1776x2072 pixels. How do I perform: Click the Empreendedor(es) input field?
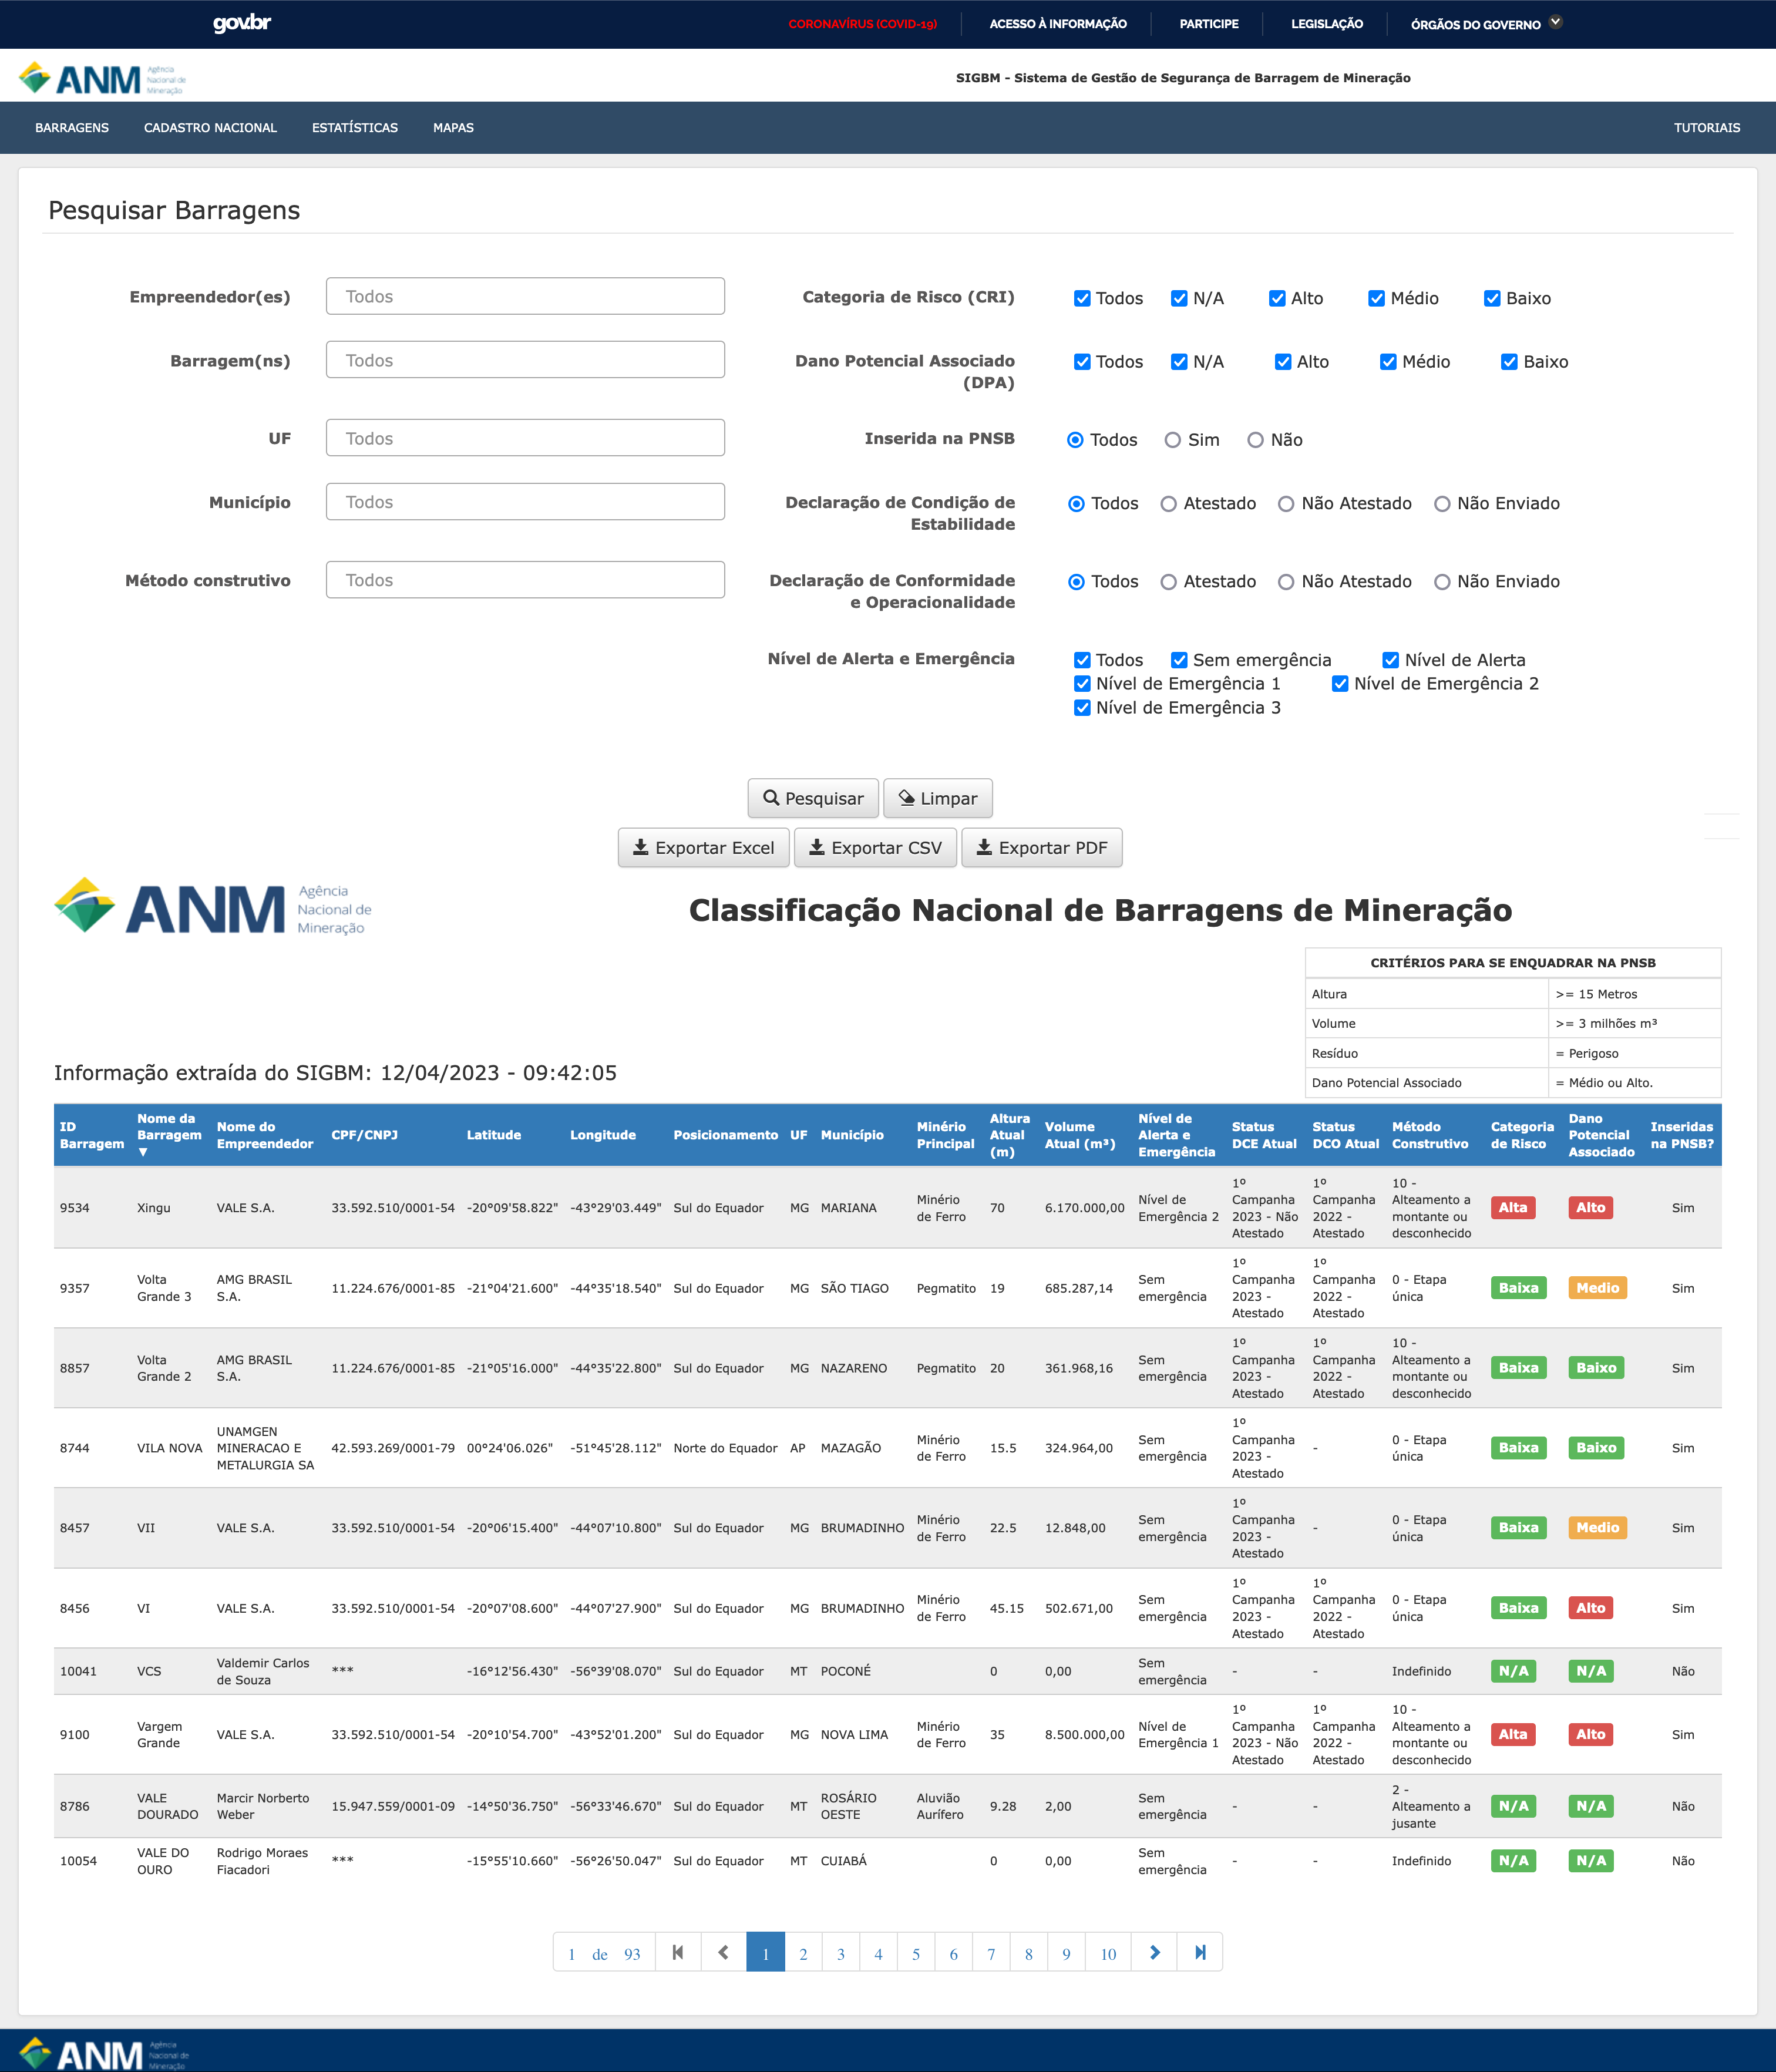click(525, 296)
